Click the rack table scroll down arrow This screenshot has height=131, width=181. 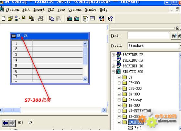tap(85, 79)
